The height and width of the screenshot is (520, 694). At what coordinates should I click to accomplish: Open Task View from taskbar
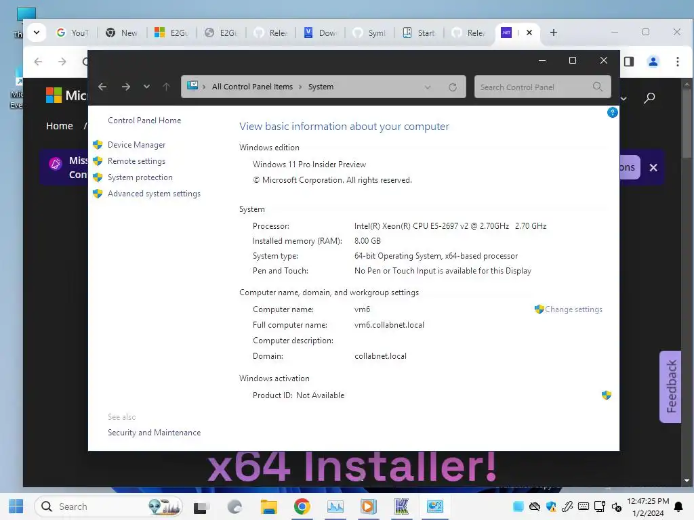[200, 506]
